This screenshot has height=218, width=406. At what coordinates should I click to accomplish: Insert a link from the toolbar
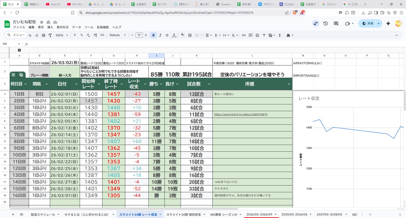tap(244, 35)
